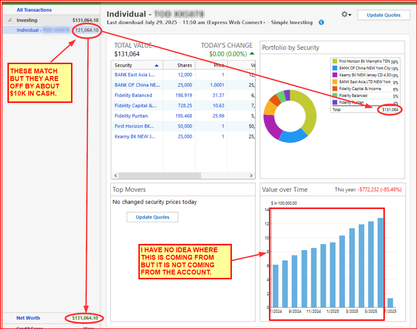Click the holdings horizontal scrollbar thumb
Image resolution: width=417 pixels, height=329 pixels.
click(x=160, y=176)
